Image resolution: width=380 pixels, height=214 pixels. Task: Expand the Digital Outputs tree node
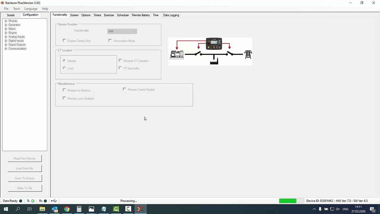(6, 45)
